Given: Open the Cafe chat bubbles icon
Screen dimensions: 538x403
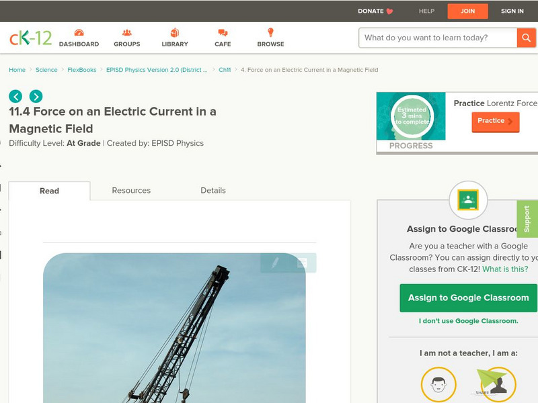Looking at the screenshot, I should (x=223, y=32).
